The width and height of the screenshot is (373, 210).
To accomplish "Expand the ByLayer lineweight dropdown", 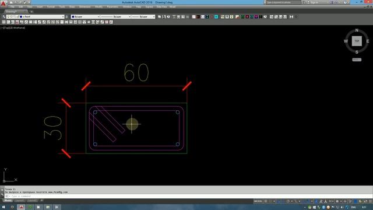I will tap(154, 17).
